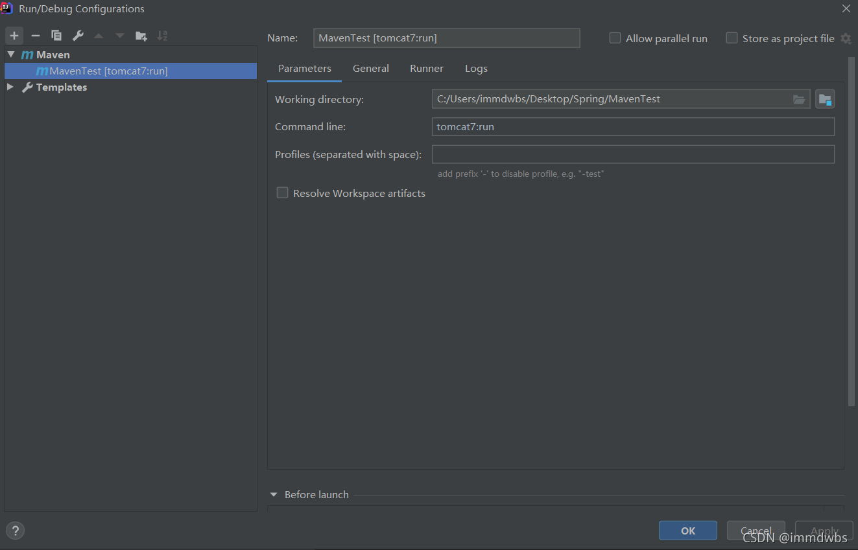Click the Name input field
This screenshot has width=858, height=550.
[446, 38]
